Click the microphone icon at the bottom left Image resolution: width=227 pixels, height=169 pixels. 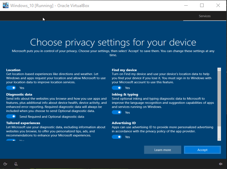pos(16,164)
